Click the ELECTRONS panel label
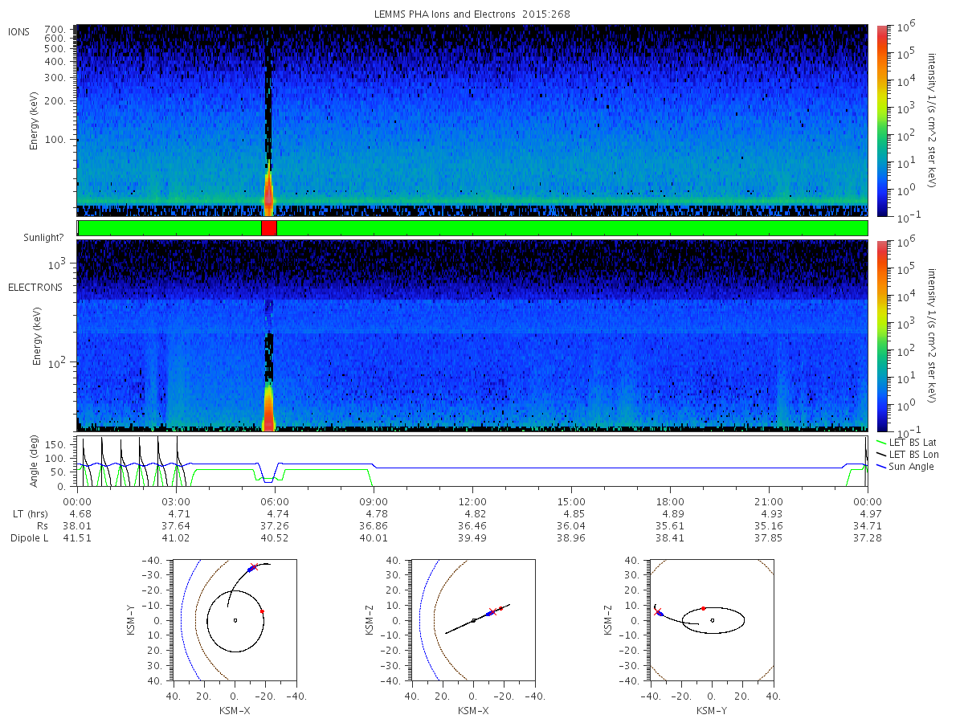This screenshot has height=723, width=964. click(35, 287)
